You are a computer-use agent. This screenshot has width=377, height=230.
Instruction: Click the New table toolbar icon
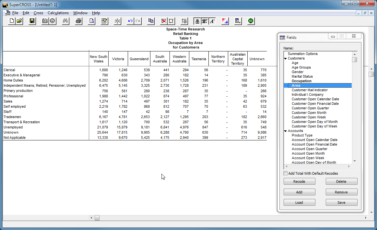[x=12, y=21]
